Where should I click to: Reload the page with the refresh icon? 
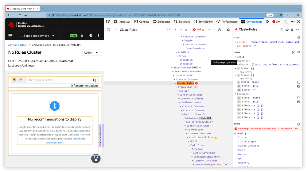(20, 15)
